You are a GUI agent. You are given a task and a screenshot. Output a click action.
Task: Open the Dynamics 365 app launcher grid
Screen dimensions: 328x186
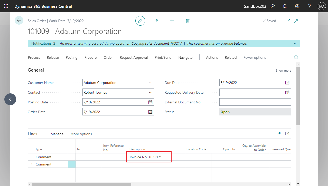click(6, 6)
